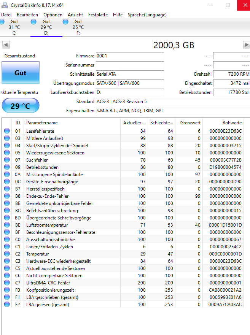
Task: Click the 2000,3 GB capacity title
Action: click(x=174, y=45)
